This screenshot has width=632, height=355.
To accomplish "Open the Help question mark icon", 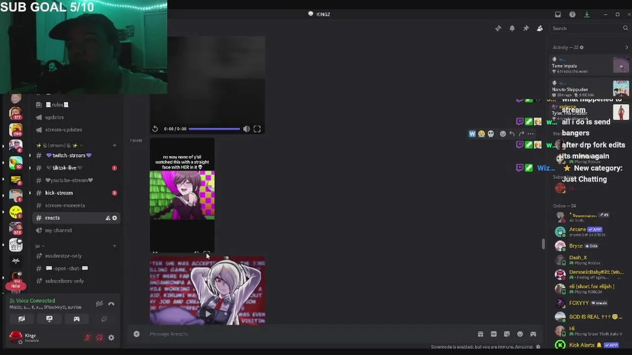I will point(572,14).
